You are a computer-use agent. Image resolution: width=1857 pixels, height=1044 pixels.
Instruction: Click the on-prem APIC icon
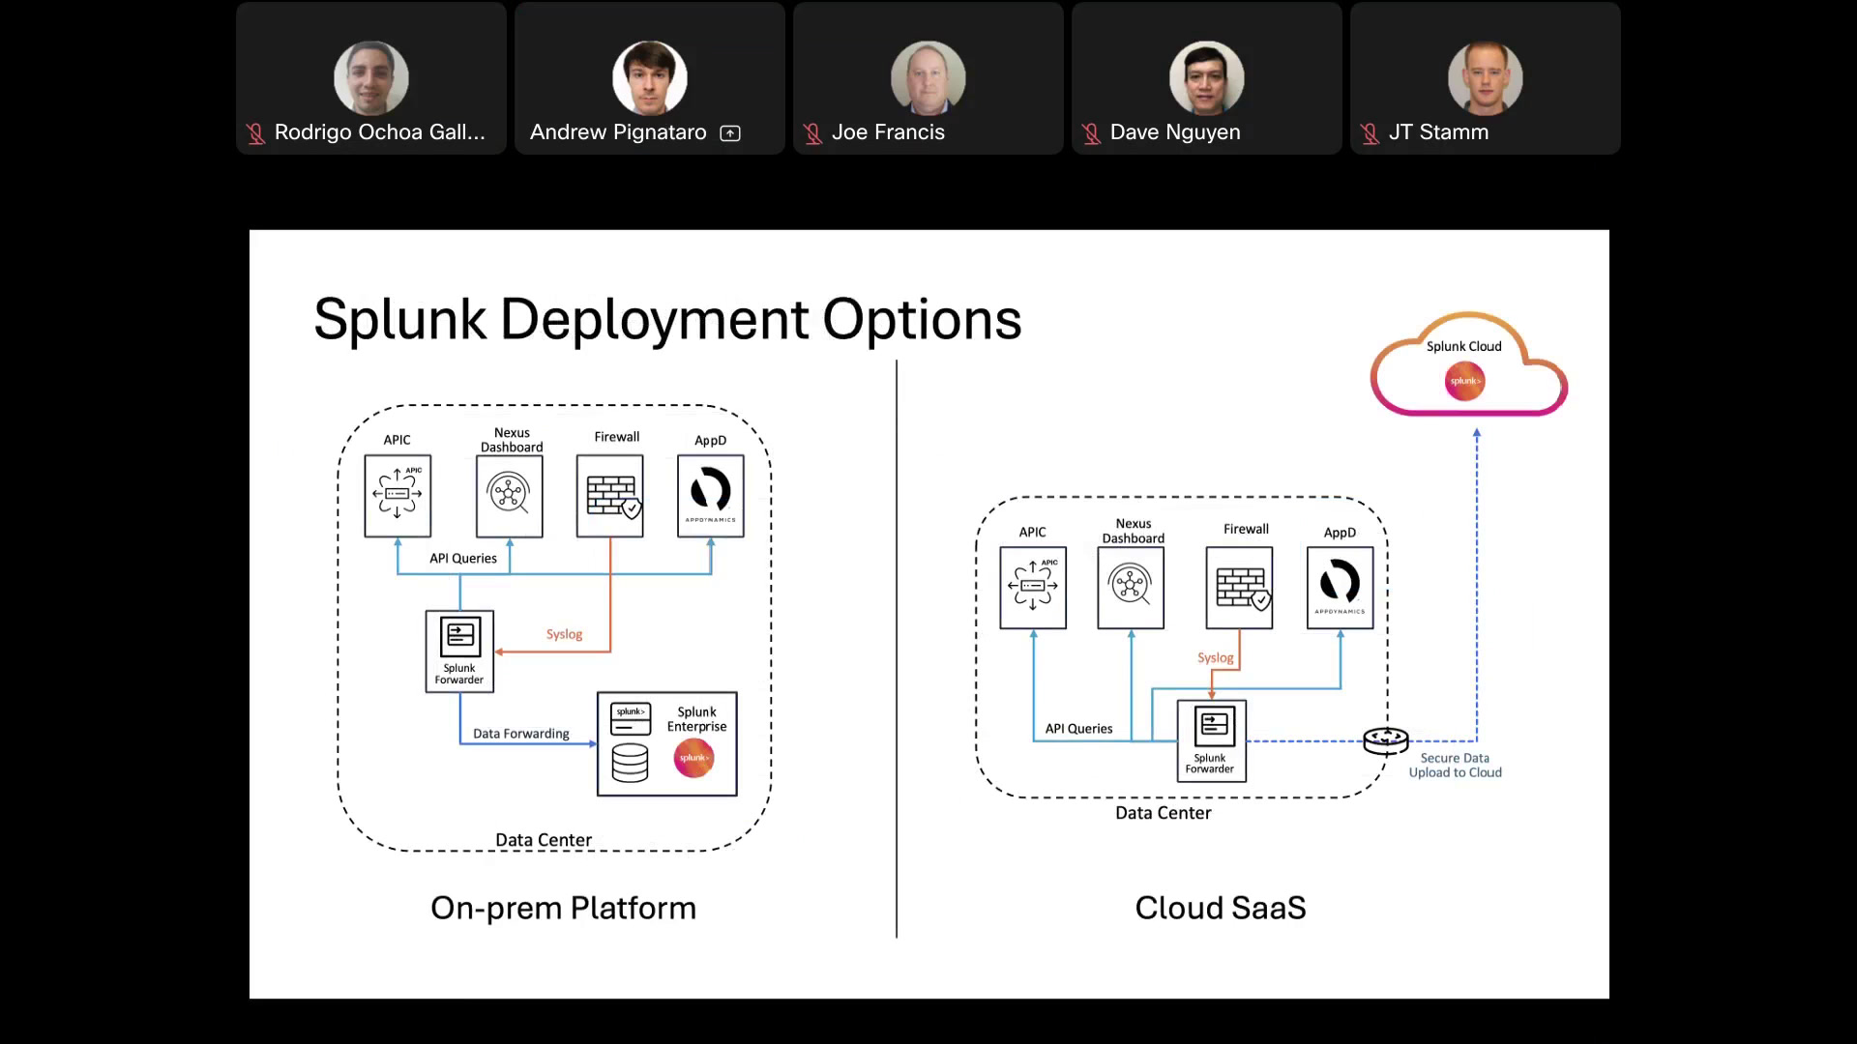[x=398, y=496]
